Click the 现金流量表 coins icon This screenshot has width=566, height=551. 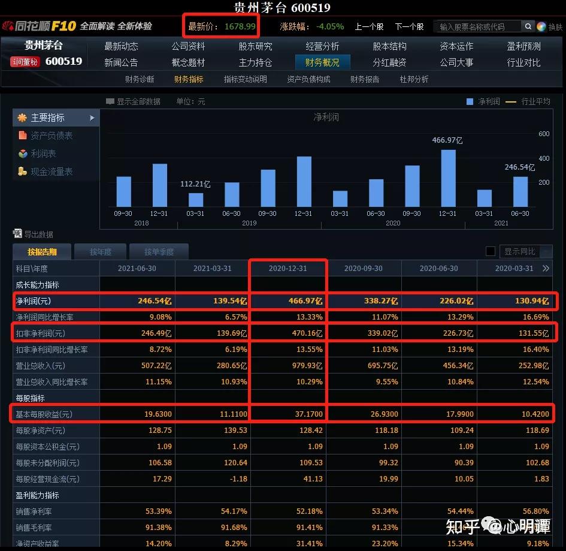[22, 171]
